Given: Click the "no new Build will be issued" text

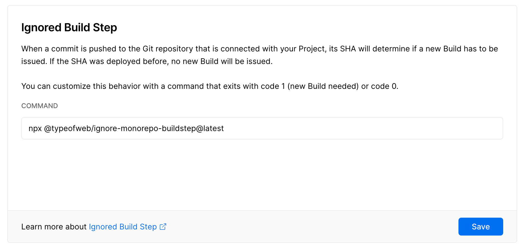Looking at the screenshot, I should (222, 61).
